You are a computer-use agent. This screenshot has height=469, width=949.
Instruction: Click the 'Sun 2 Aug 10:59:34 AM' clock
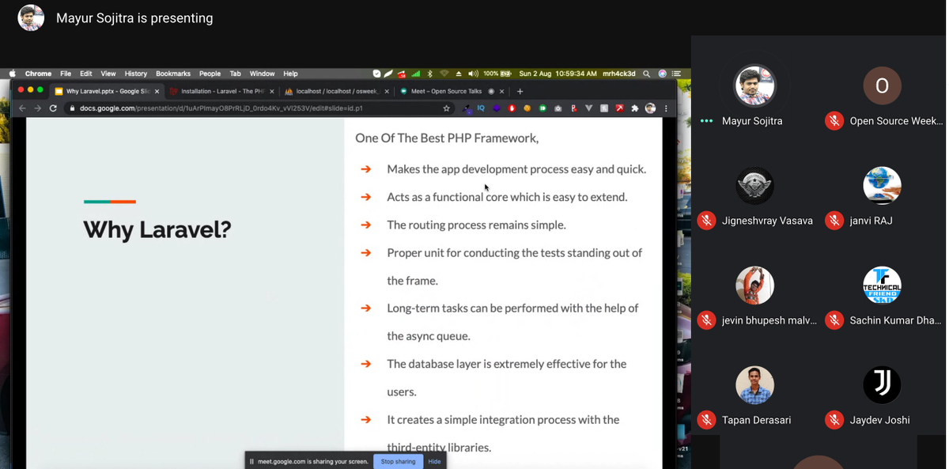click(x=558, y=74)
